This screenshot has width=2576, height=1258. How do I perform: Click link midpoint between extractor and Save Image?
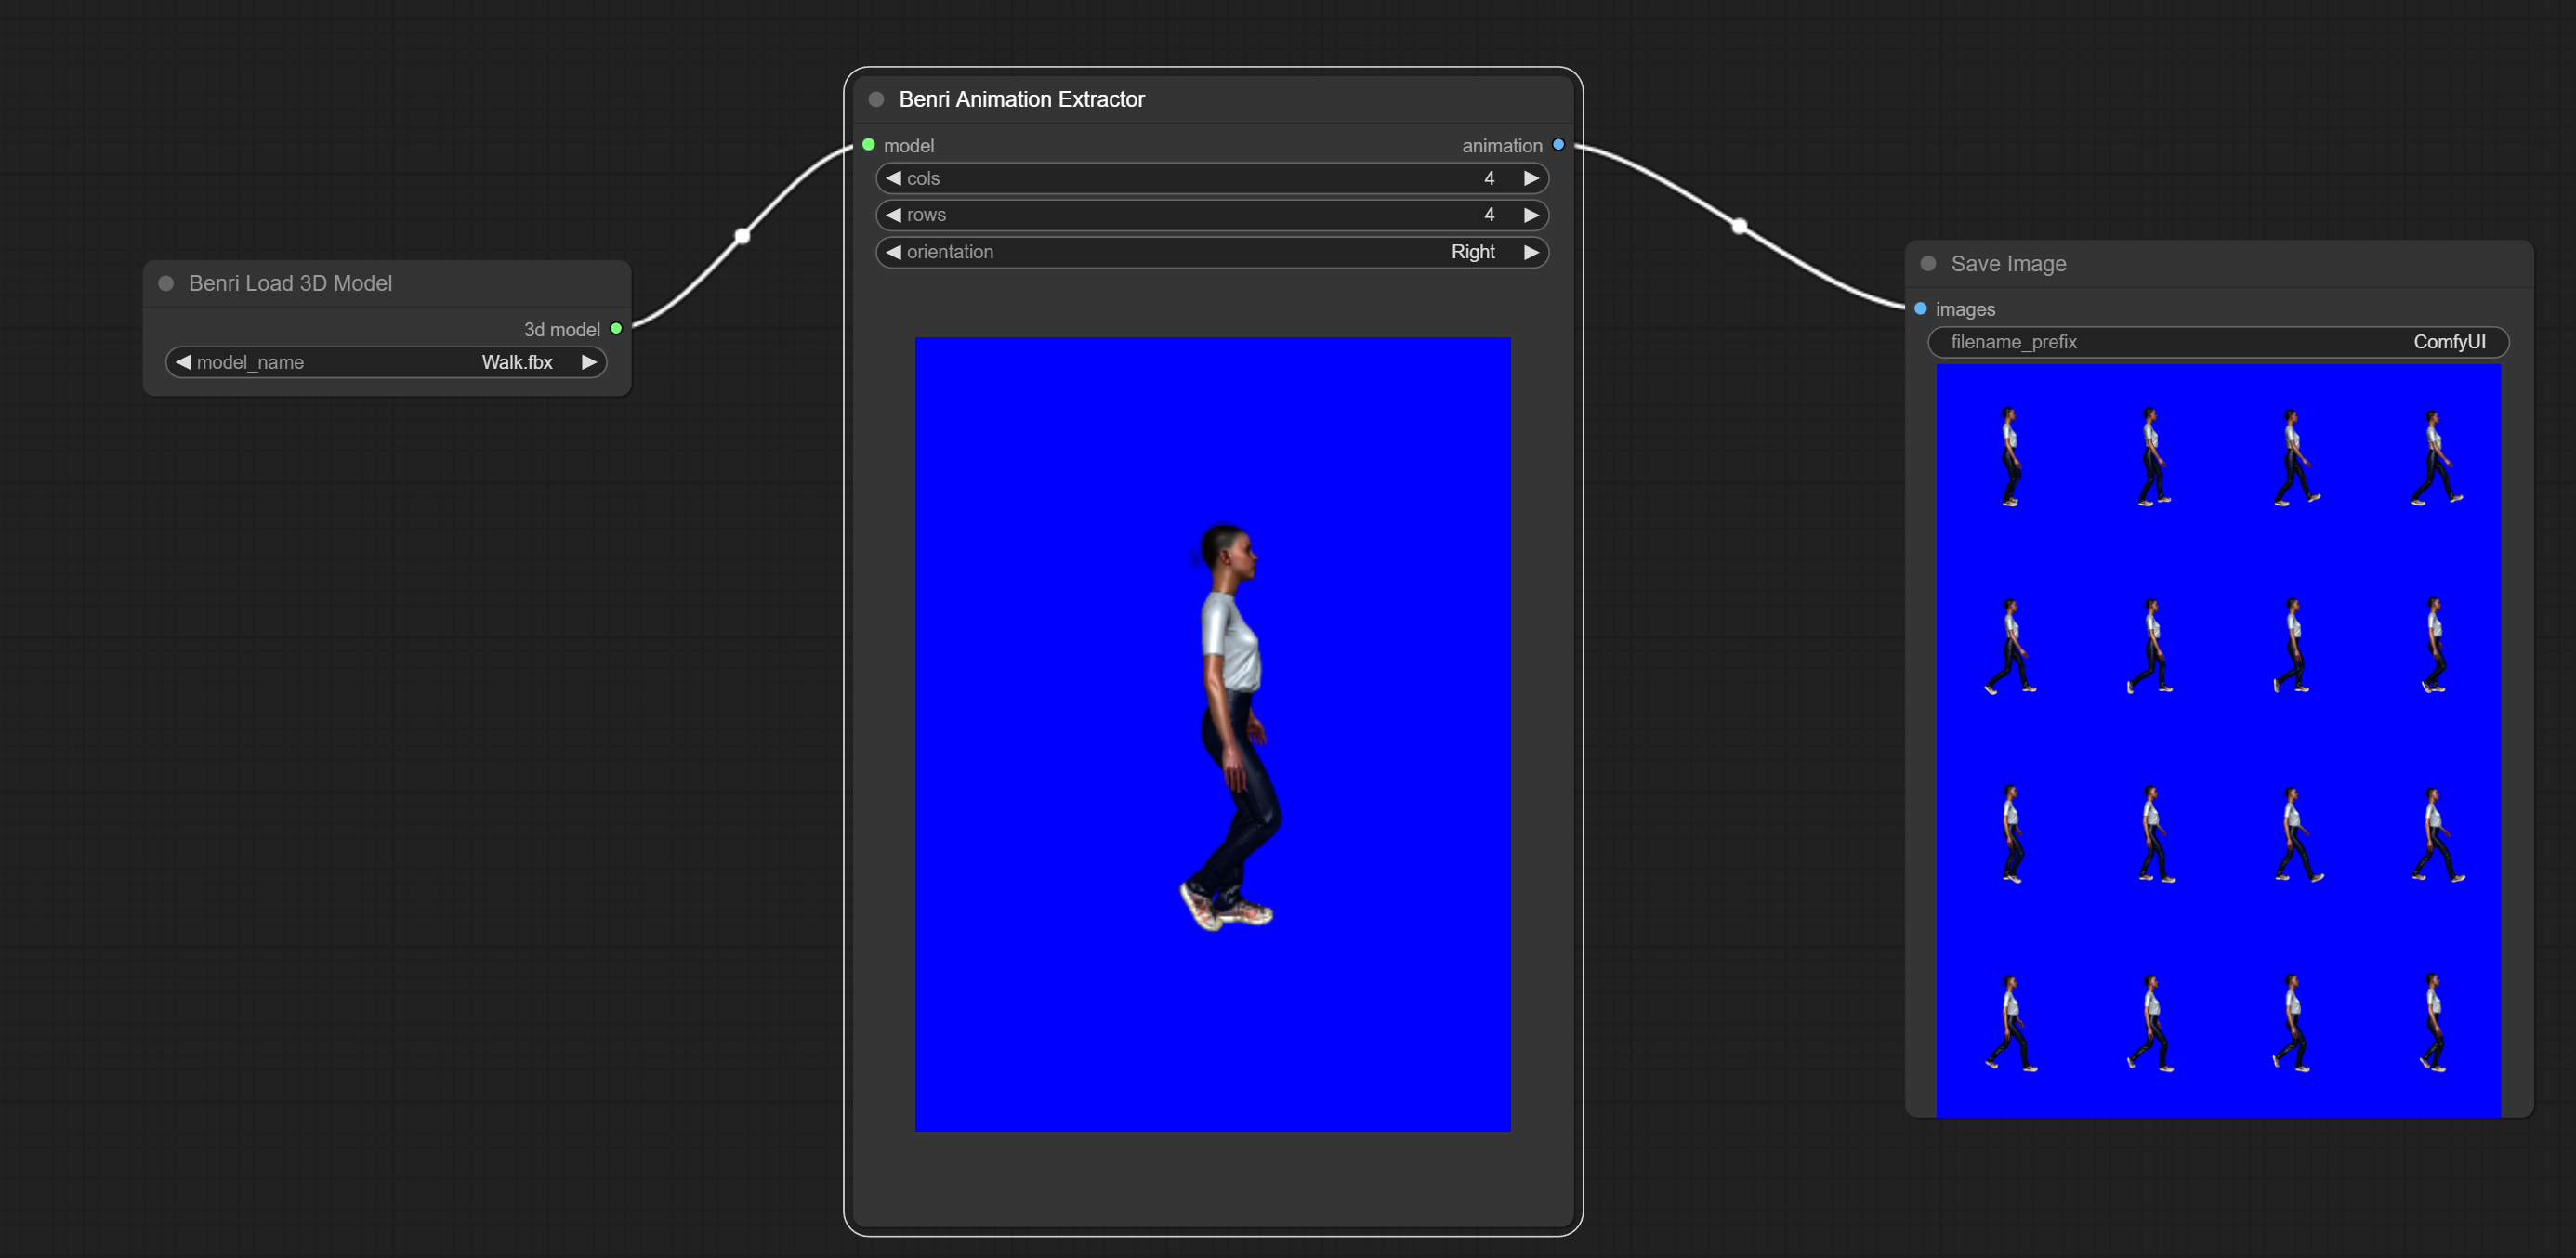click(1740, 226)
